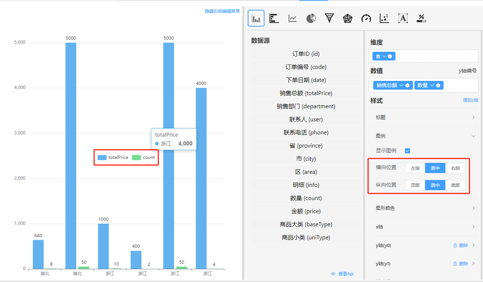Uncheck the 显示图例 checkbox
This screenshot has height=282, width=483.
pos(407,151)
